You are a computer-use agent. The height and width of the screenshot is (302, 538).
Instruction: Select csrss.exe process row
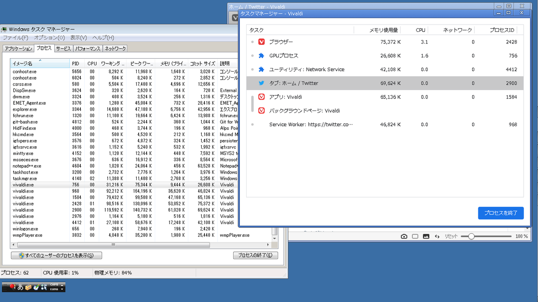[124, 84]
